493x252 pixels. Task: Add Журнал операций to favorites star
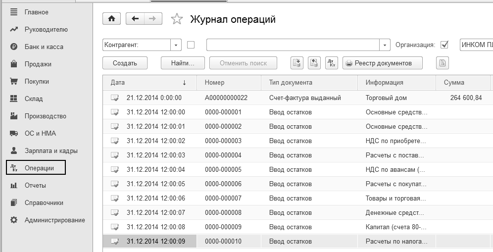coord(176,19)
